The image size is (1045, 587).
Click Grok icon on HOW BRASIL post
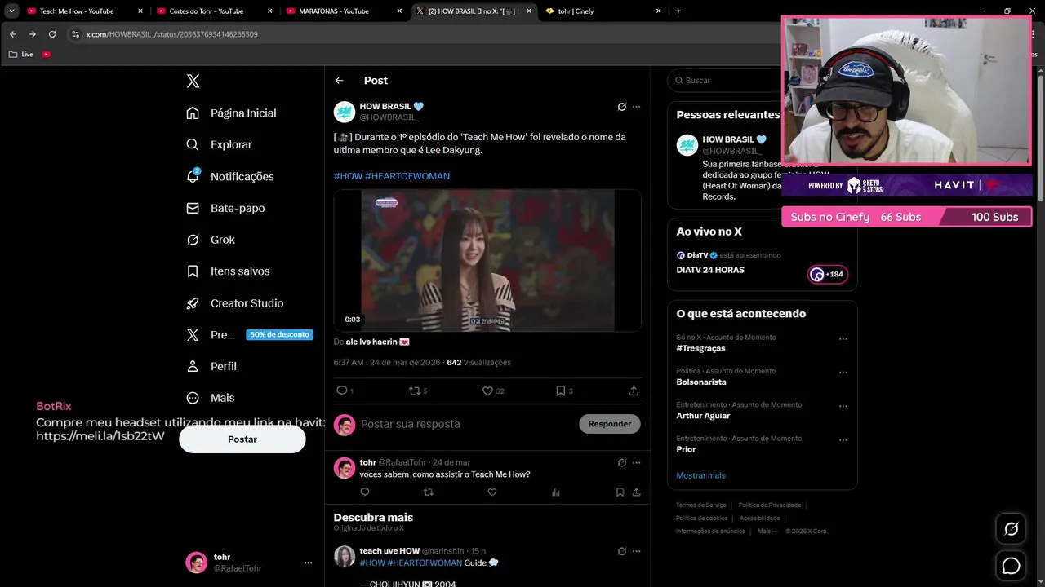[x=621, y=107]
